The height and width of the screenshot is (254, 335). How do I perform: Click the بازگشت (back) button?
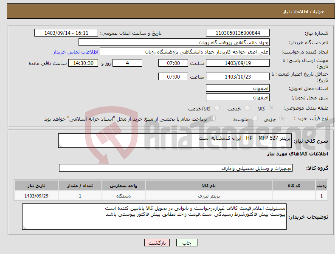point(157,243)
